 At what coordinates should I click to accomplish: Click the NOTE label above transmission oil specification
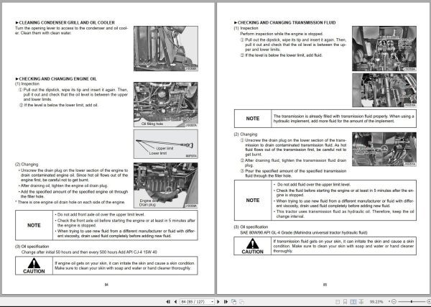point(253,201)
